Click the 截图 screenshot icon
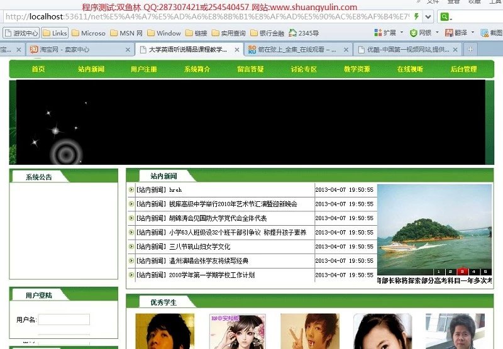503x349 pixels. tap(484, 33)
